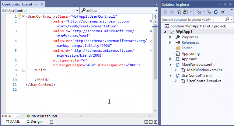Select the References item

190,43
